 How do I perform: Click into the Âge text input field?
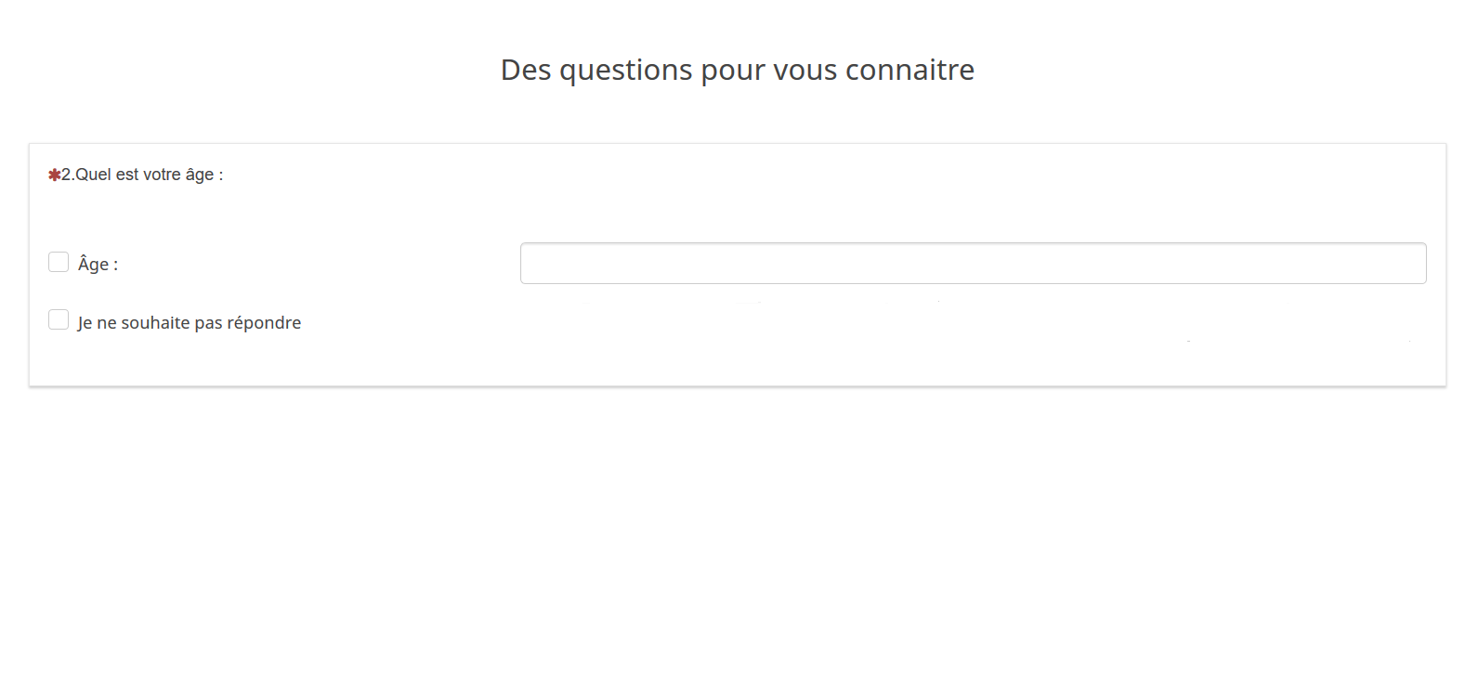973,264
